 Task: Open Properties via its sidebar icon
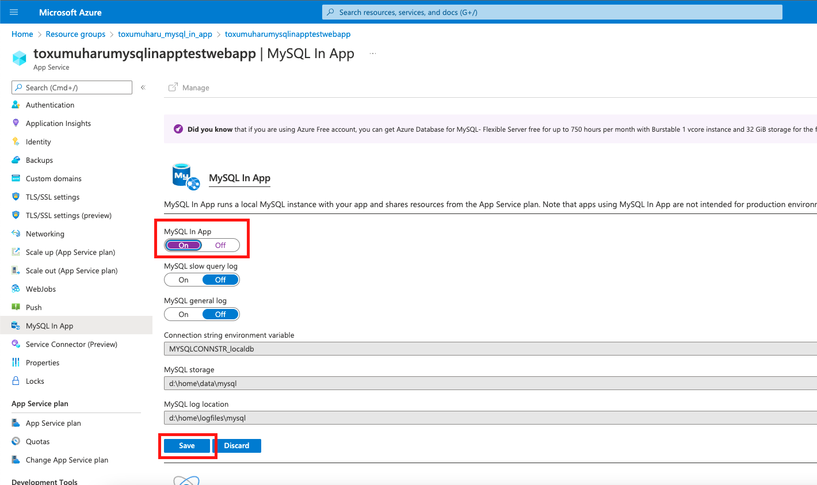(x=16, y=362)
